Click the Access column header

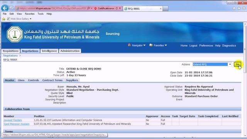pos(166,116)
